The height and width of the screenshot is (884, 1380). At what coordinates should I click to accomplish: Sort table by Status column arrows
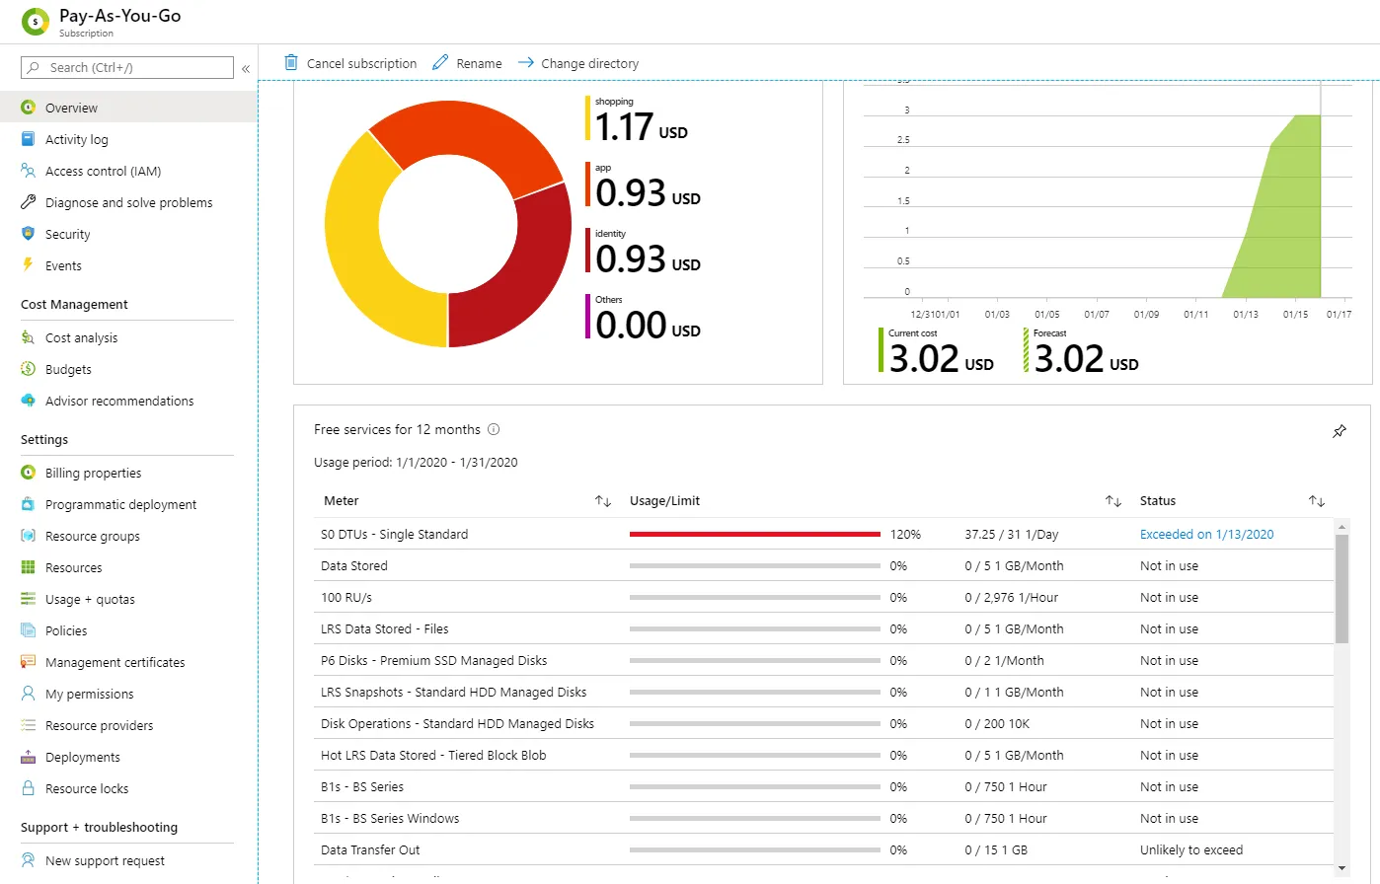(x=1316, y=501)
